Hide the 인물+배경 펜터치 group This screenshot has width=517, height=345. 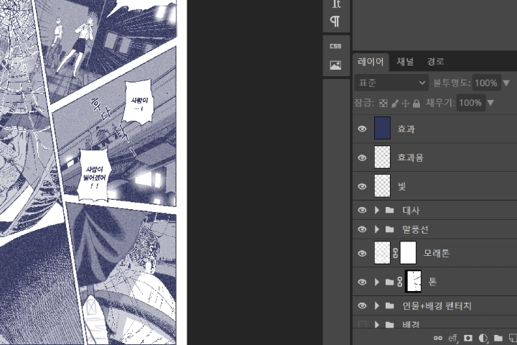coord(362,305)
